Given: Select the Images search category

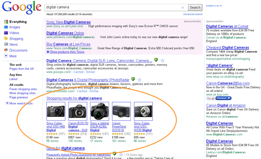Looking at the screenshot, I should point(15,27).
